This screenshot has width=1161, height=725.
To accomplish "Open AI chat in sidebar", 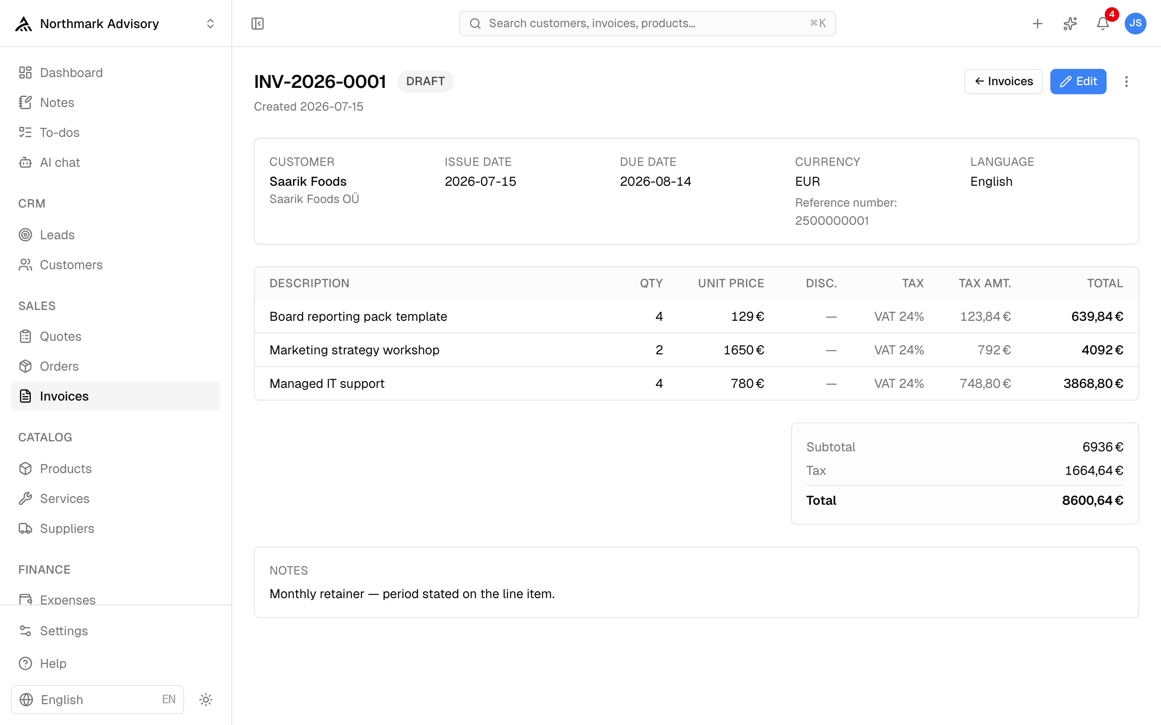I will pos(116,163).
